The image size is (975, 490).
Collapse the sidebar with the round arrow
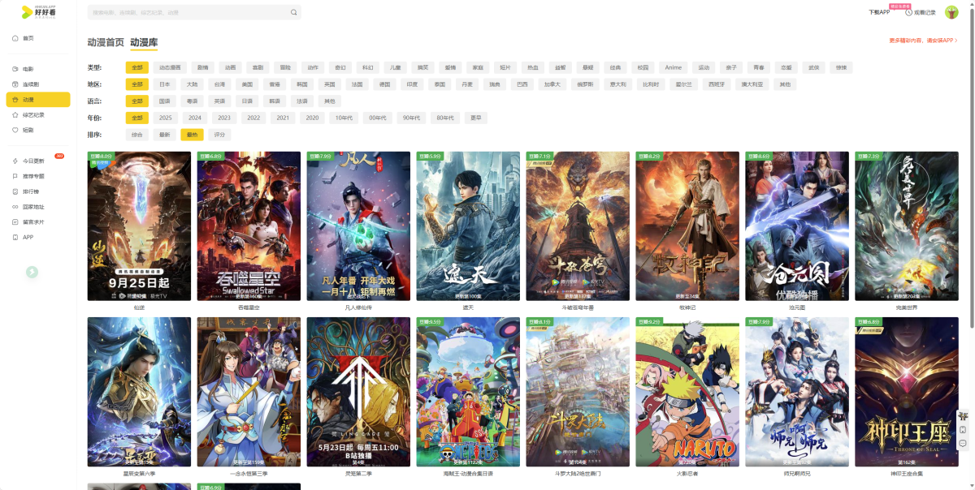coord(32,272)
